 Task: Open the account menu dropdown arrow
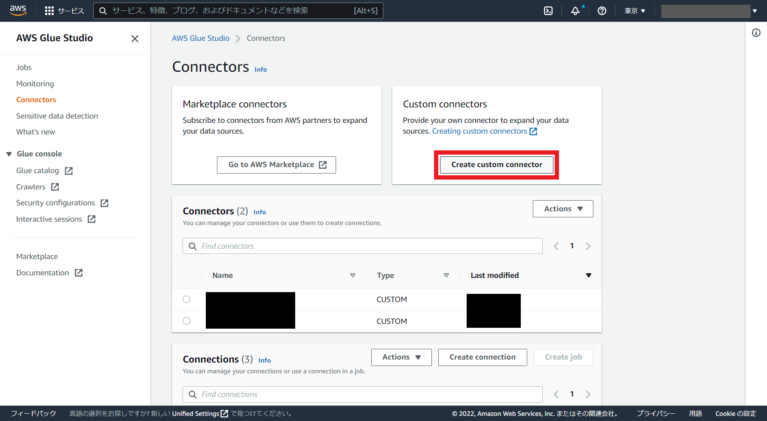[x=755, y=11]
